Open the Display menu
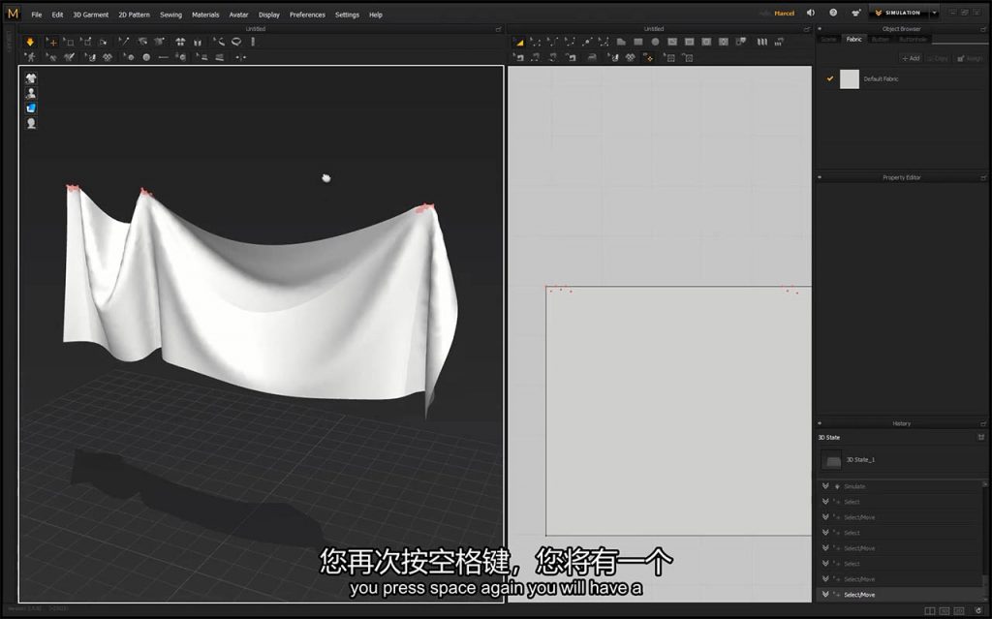Screen dimensions: 992x619 (269, 15)
